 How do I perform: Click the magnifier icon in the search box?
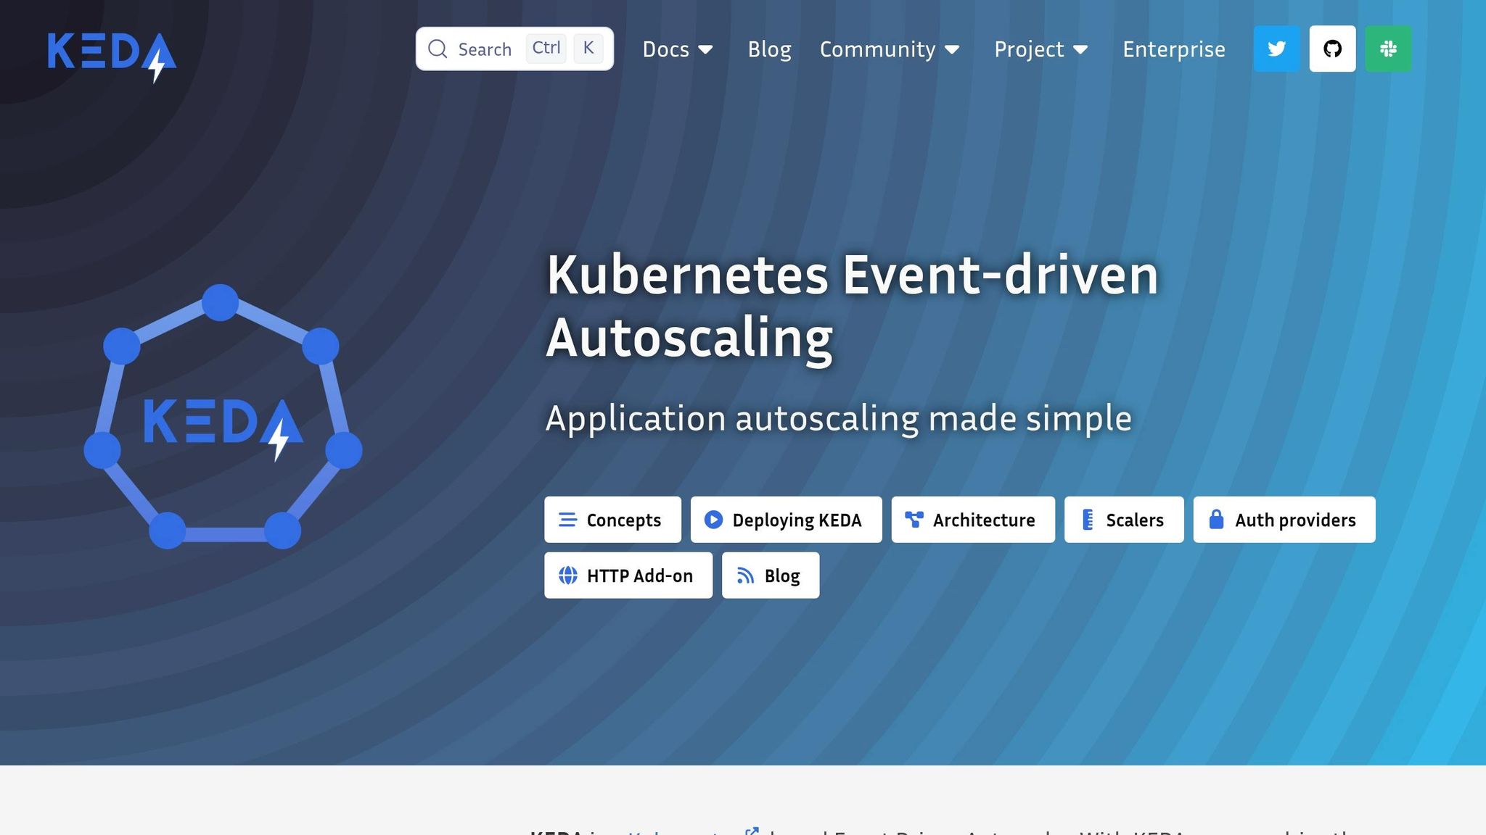(437, 49)
